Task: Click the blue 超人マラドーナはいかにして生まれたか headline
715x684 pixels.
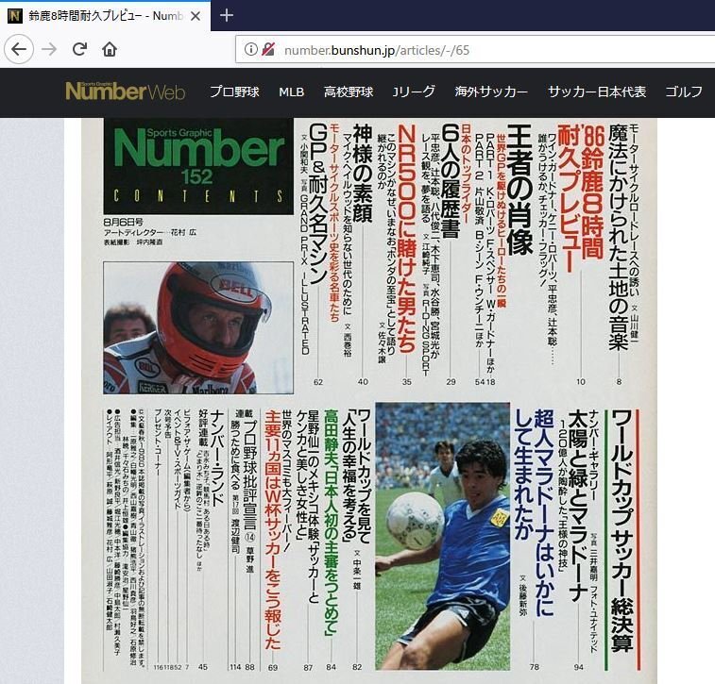Action: (x=535, y=512)
